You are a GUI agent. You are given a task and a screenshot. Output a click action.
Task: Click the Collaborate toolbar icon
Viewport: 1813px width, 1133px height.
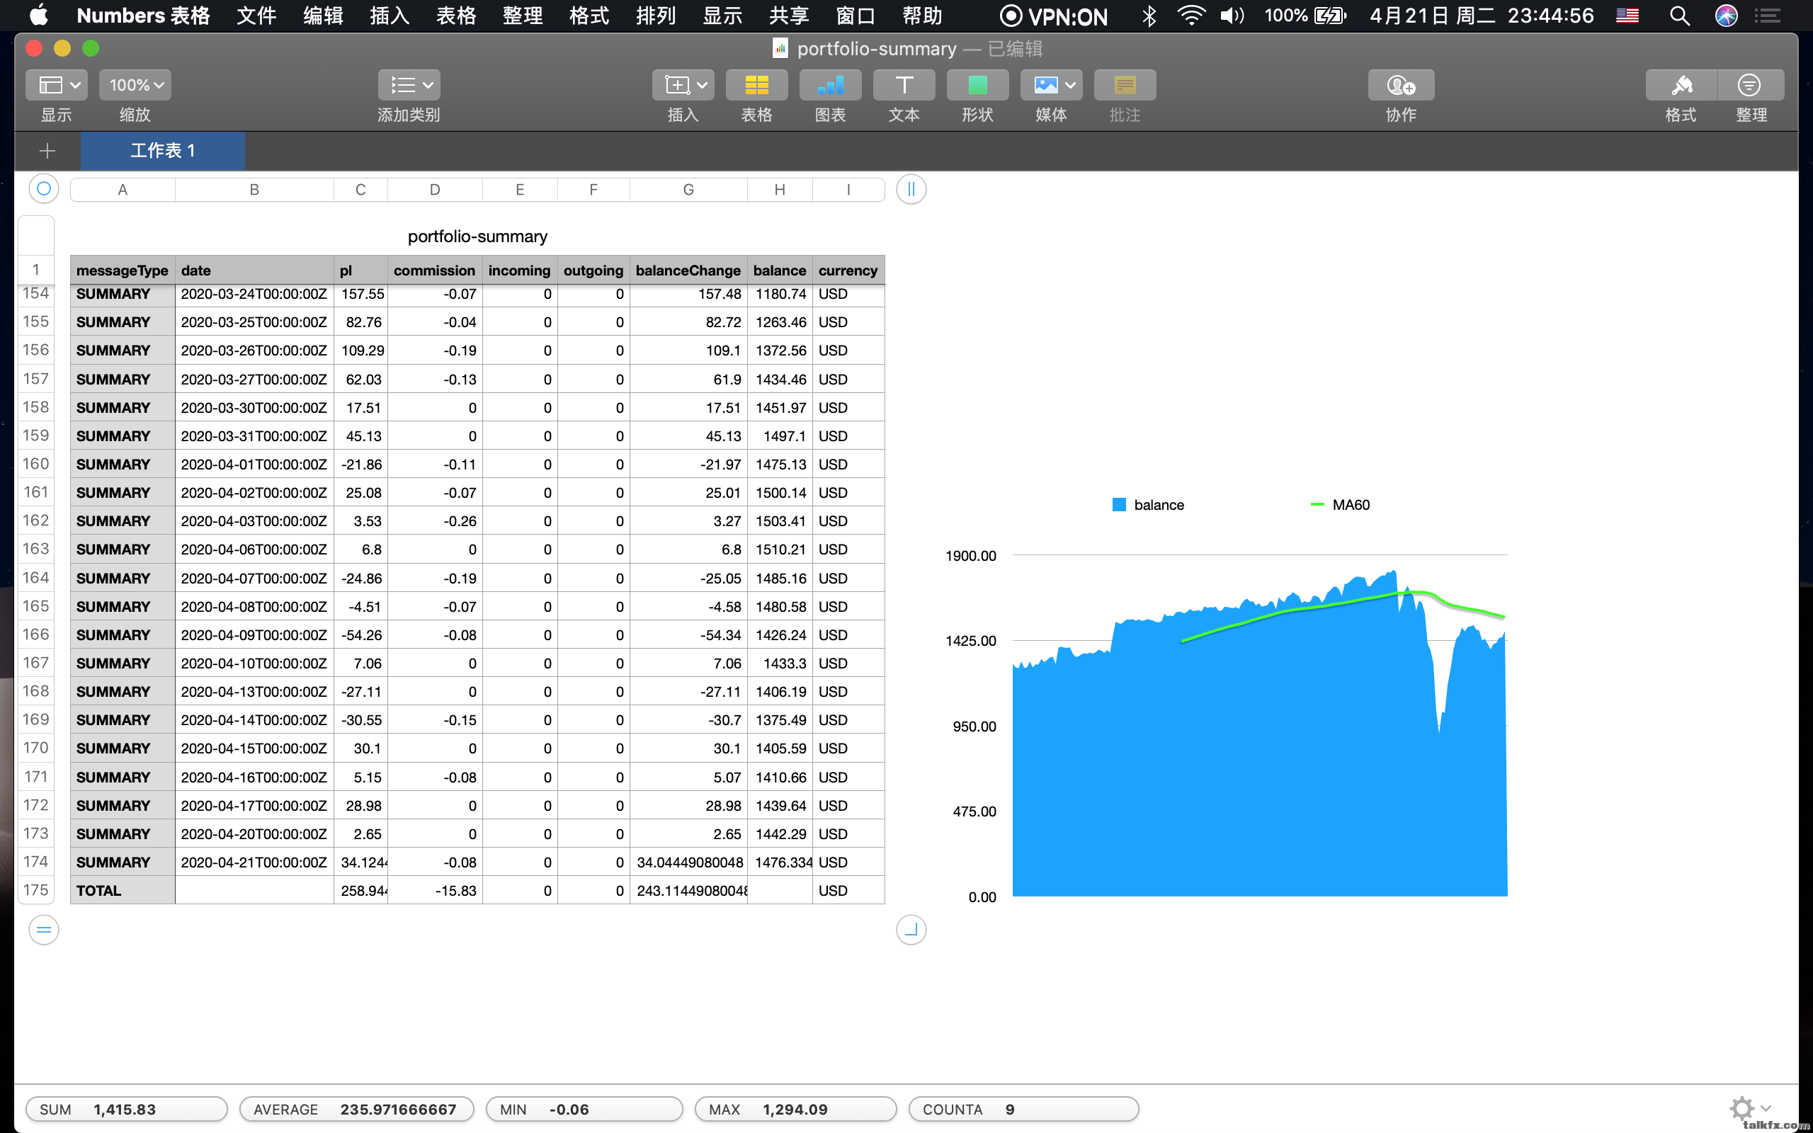coord(1401,85)
